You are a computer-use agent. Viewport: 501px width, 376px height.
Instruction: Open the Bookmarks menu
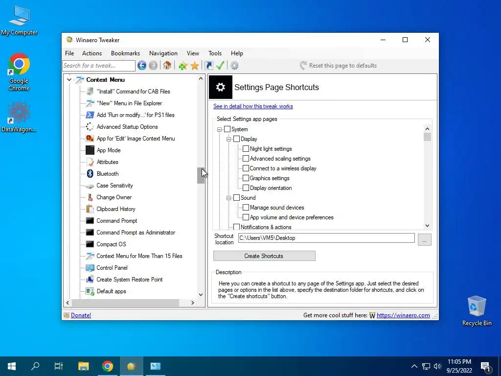[126, 53]
